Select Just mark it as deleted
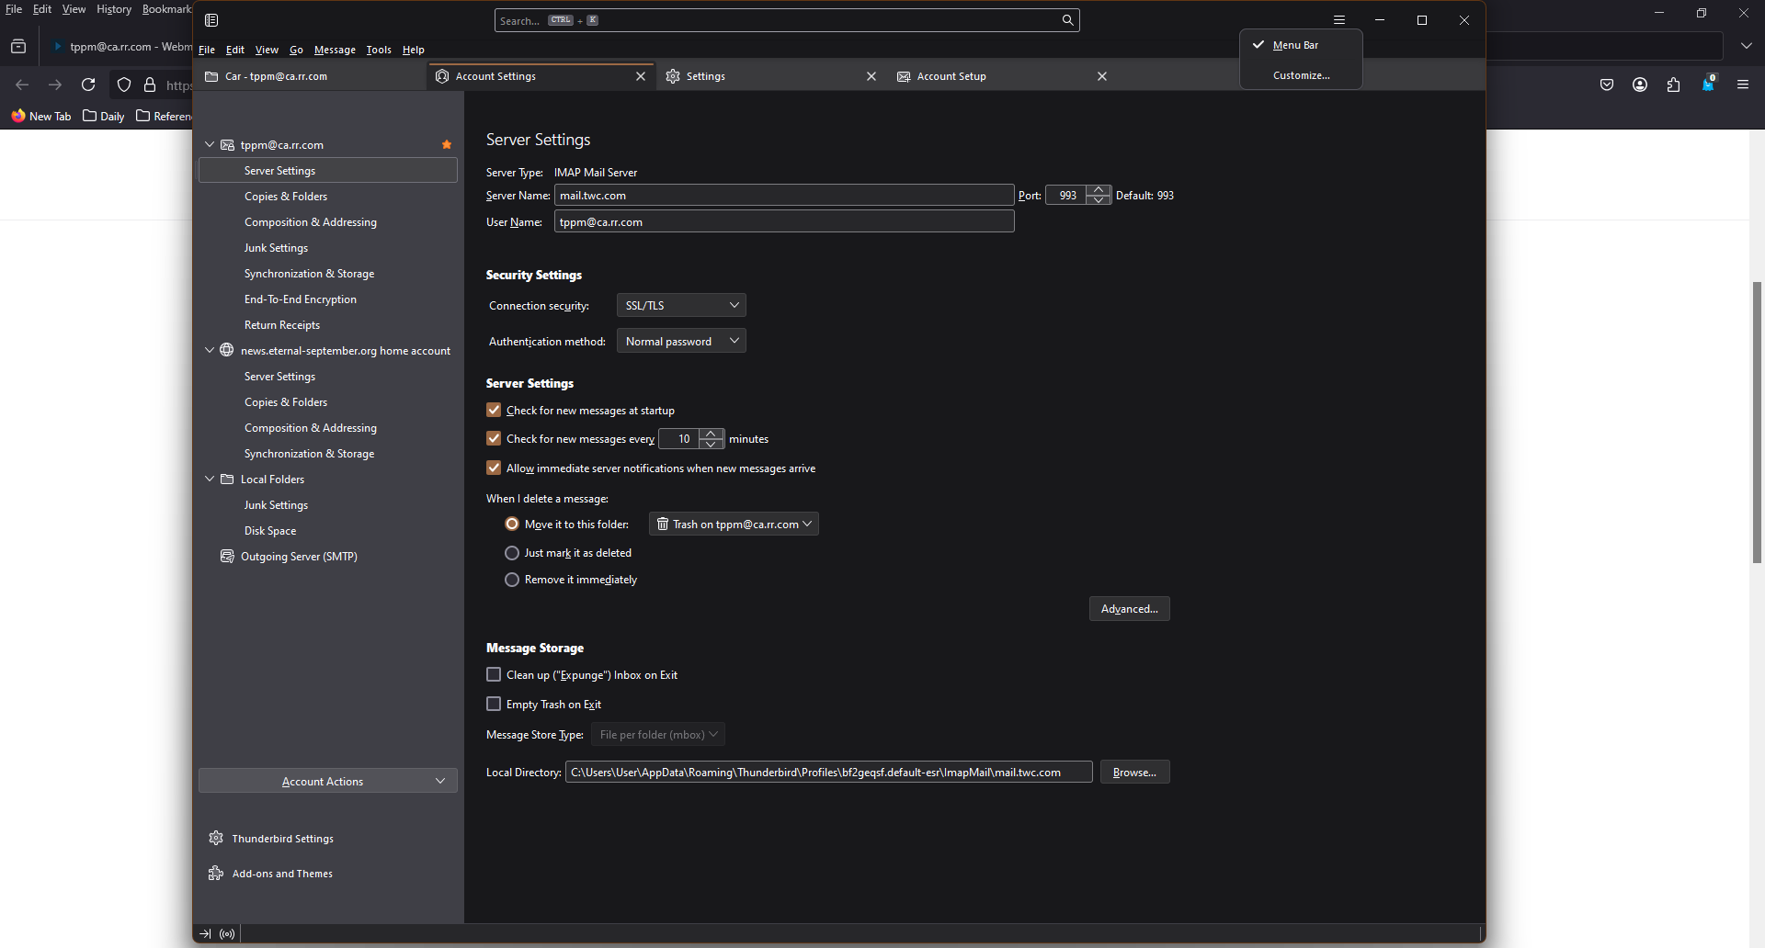The image size is (1765, 948). [x=512, y=553]
